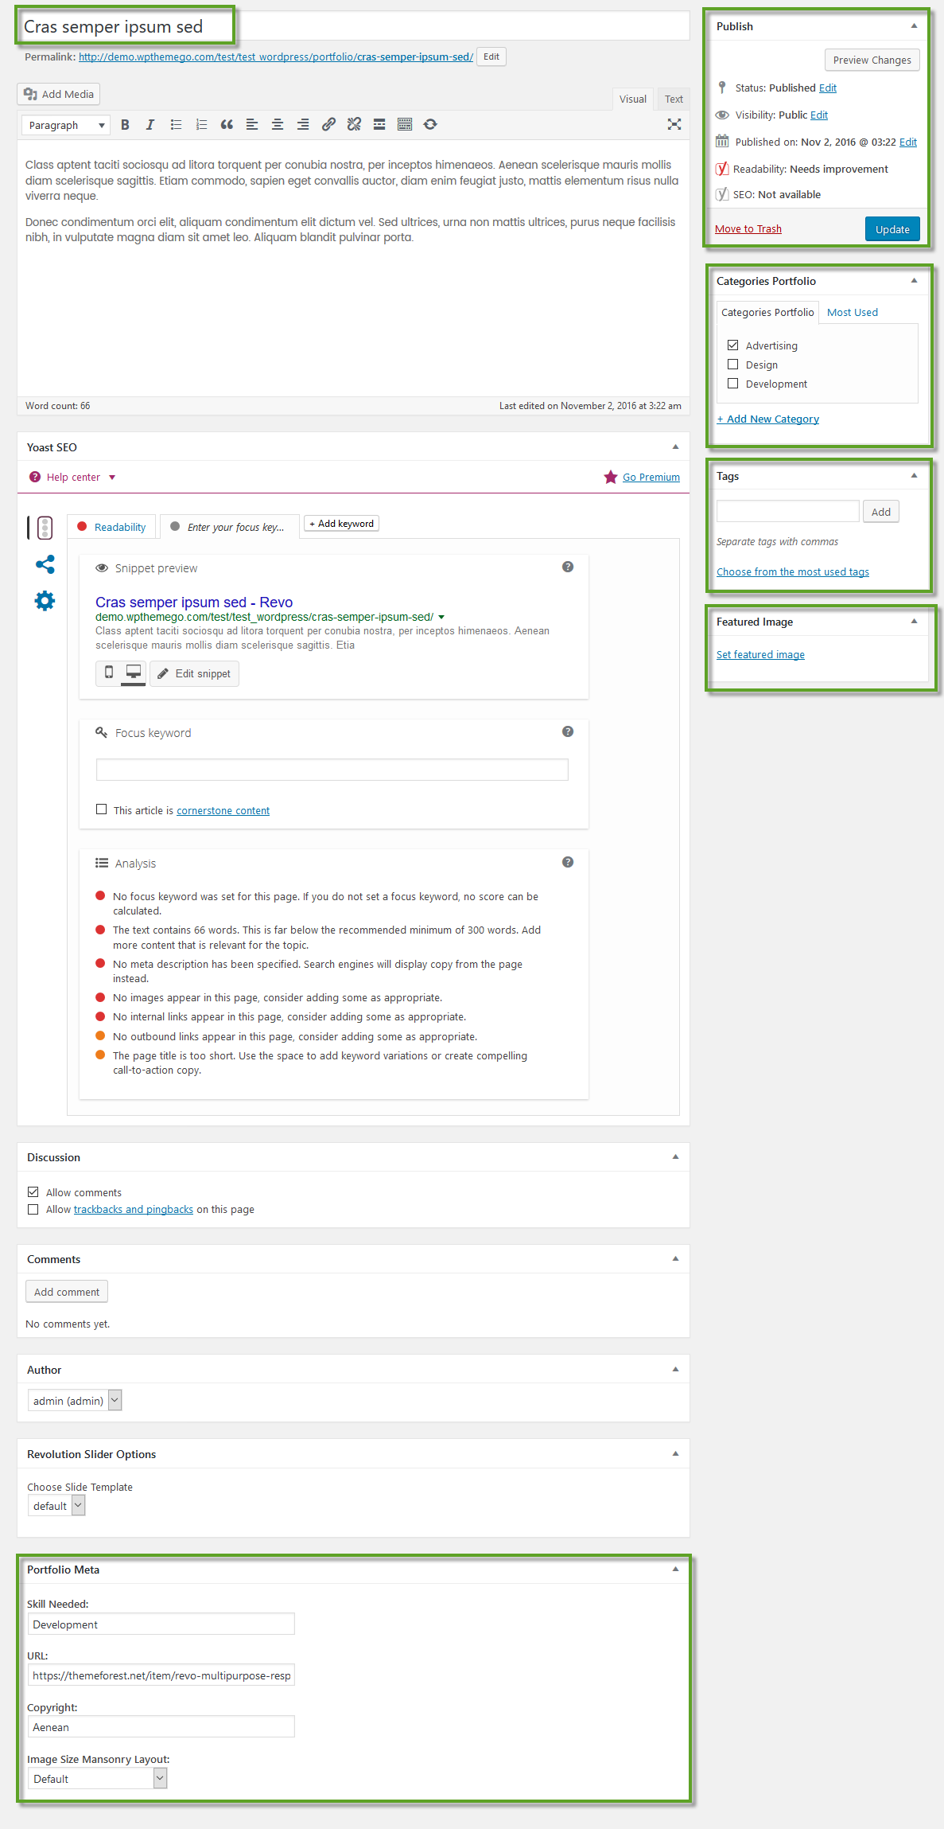
Task: Apply italic formatting in editor toolbar
Action: [150, 125]
